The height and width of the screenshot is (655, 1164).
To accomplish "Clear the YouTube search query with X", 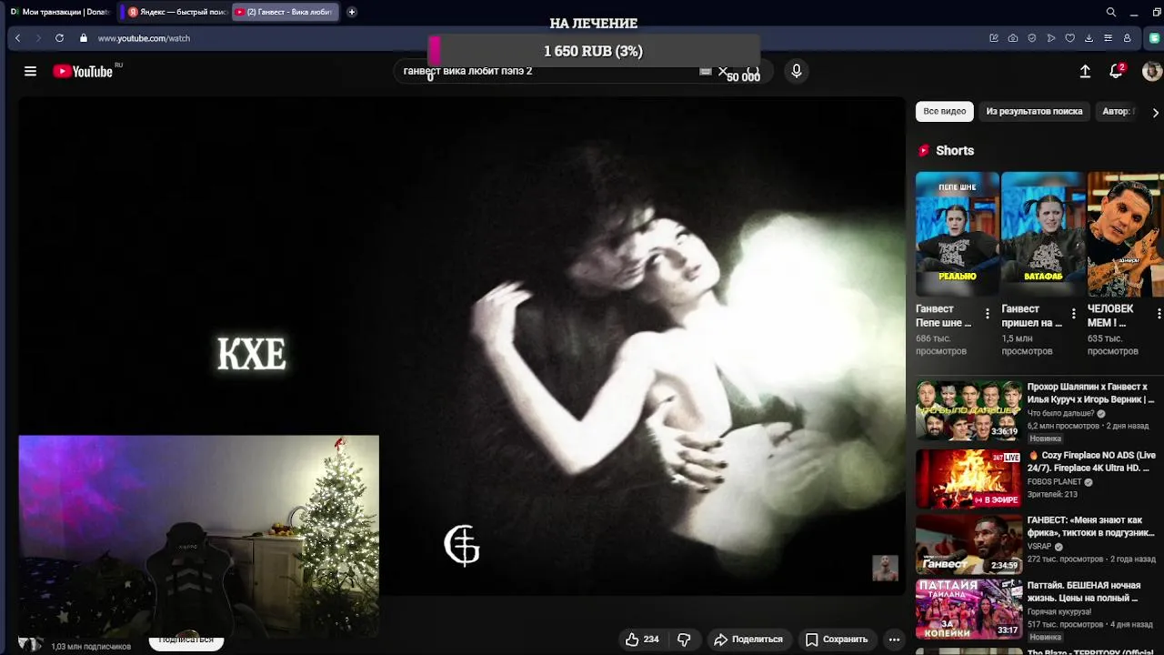I will pos(723,71).
